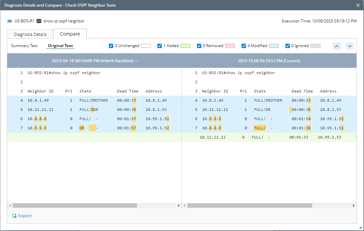This screenshot has height=231, width=364.
Task: Close the Diagnosis Details and Compare dialog
Action: (x=358, y=5)
